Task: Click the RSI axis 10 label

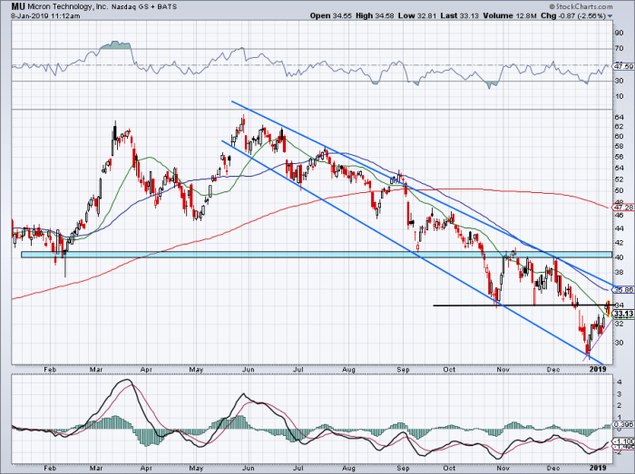Action: (x=619, y=96)
